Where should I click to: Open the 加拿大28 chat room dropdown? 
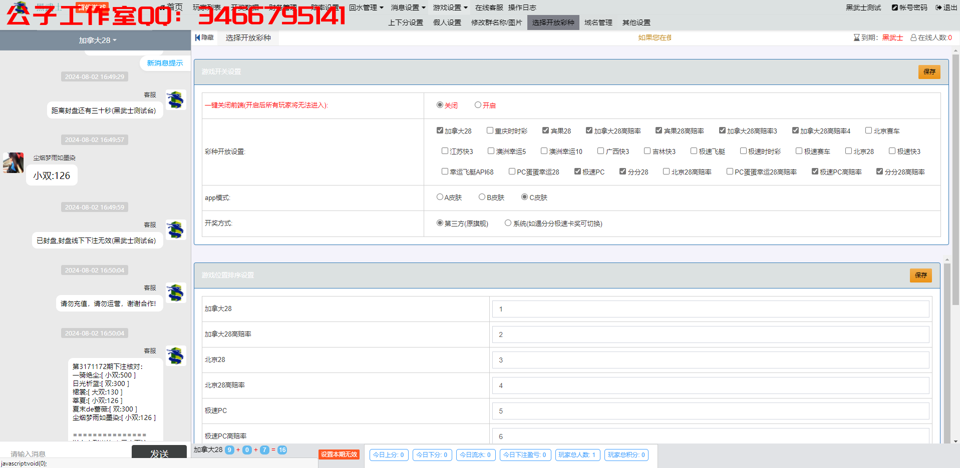[x=97, y=40]
